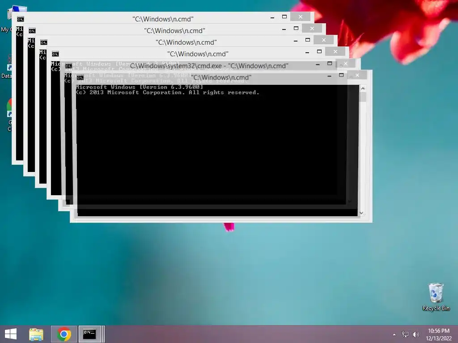Close the second window from the back

pos(312,29)
